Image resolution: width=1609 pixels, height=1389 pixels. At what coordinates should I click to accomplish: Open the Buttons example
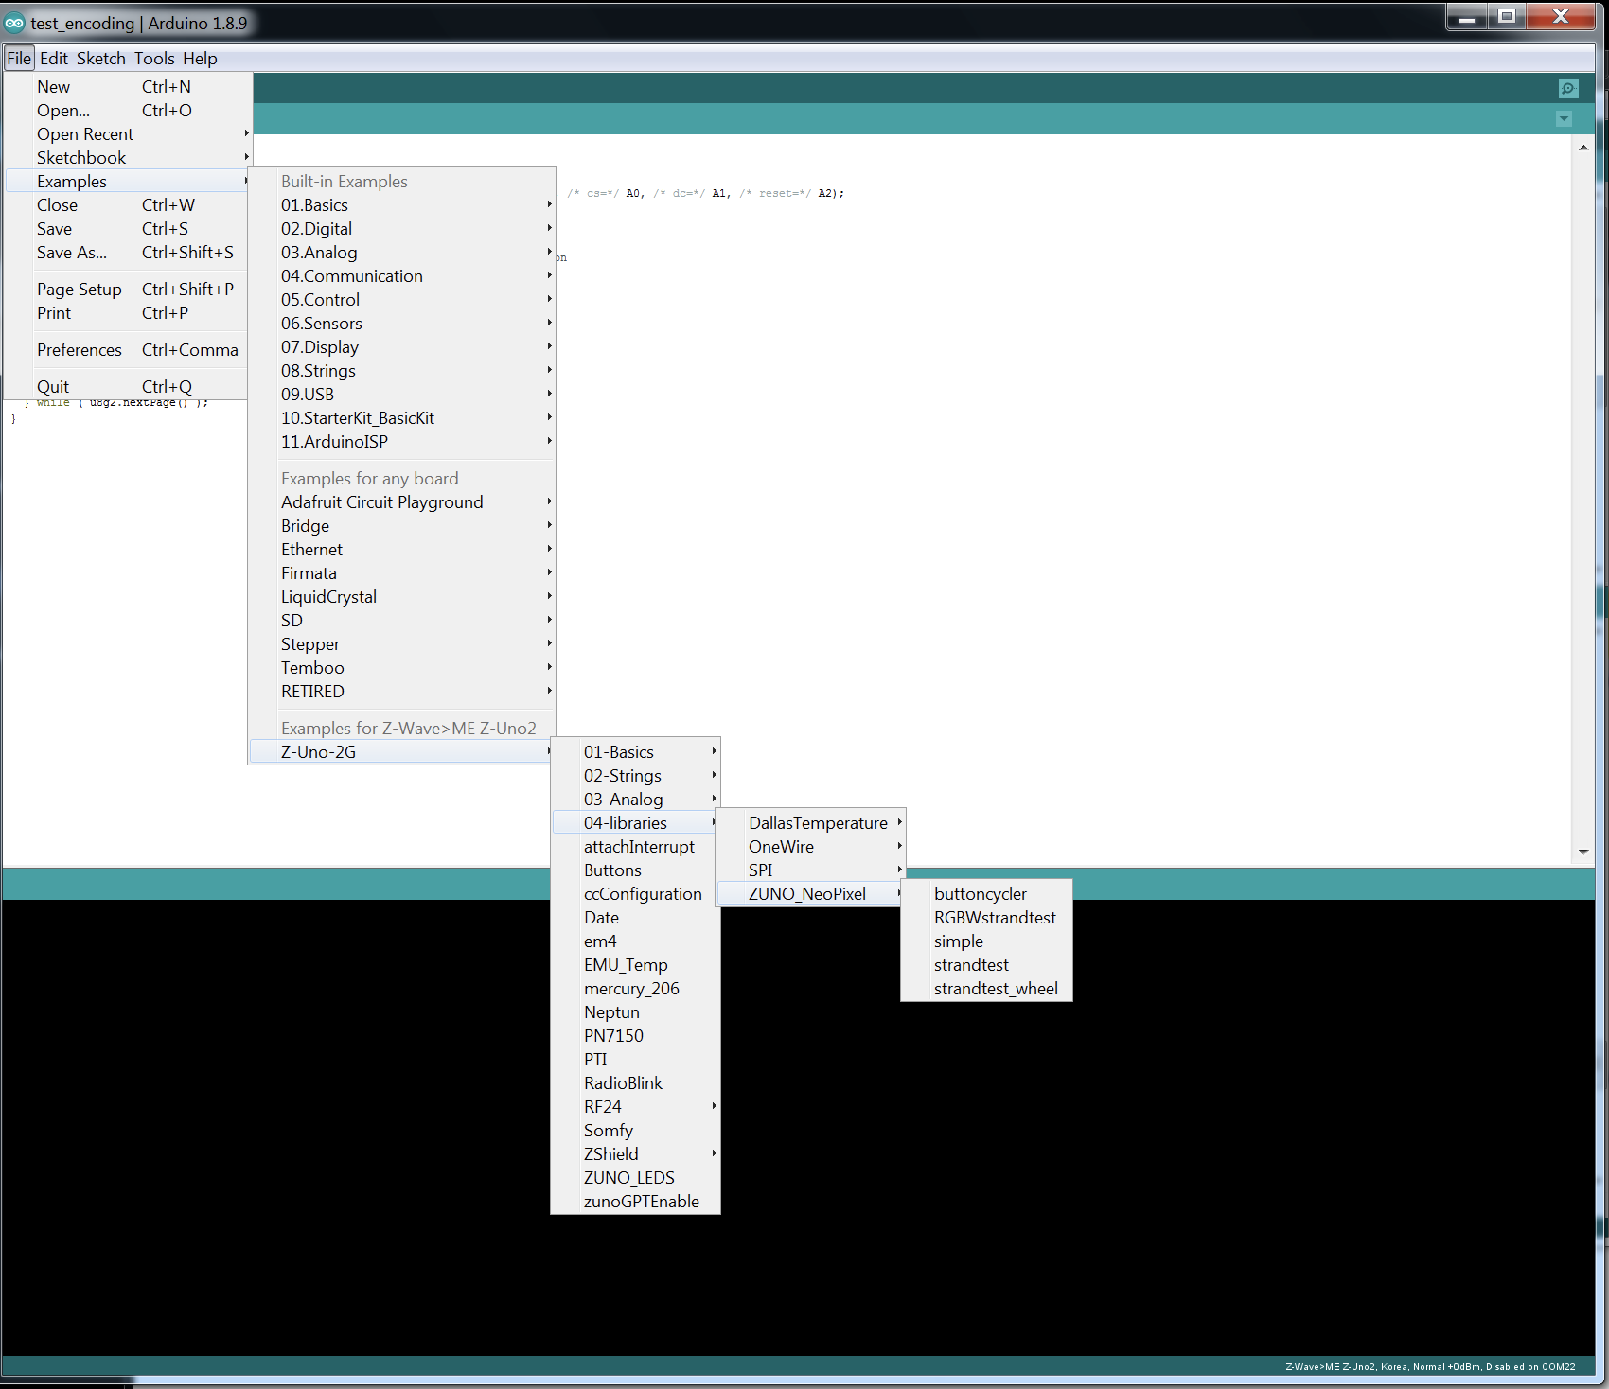pos(635,870)
